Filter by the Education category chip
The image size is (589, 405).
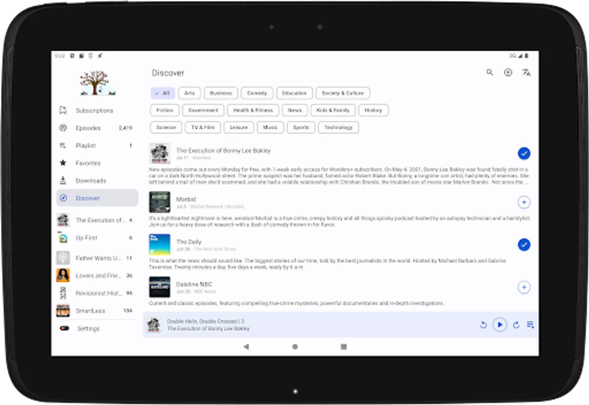pos(294,93)
